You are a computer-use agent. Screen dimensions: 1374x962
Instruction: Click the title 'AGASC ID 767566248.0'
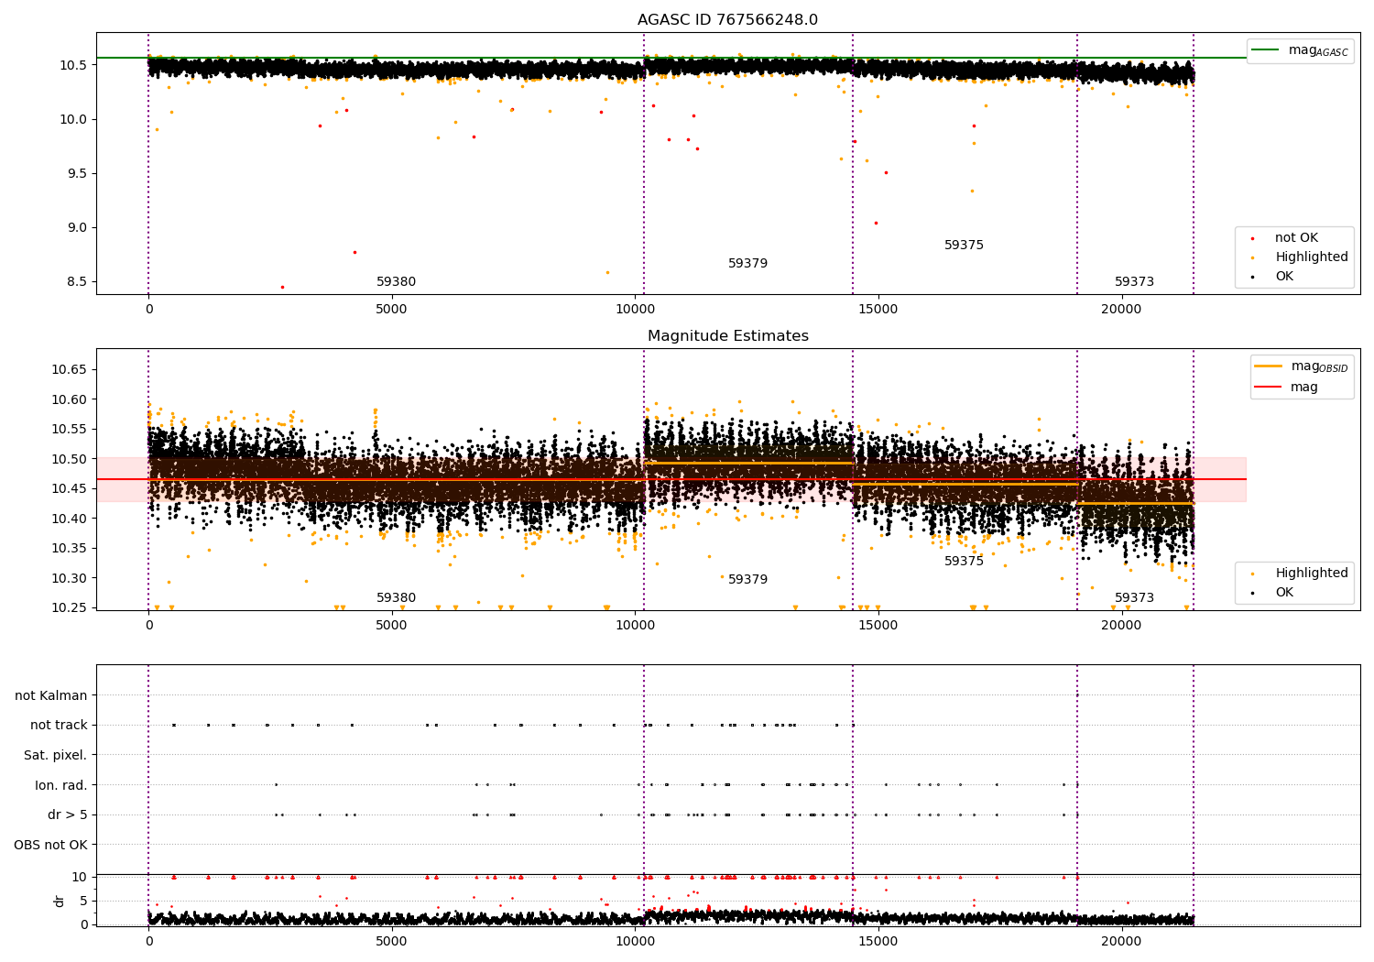click(727, 20)
